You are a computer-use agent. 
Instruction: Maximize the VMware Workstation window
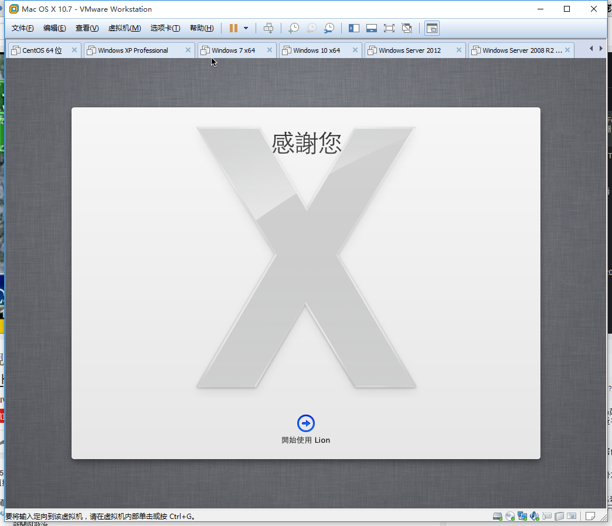(567, 9)
